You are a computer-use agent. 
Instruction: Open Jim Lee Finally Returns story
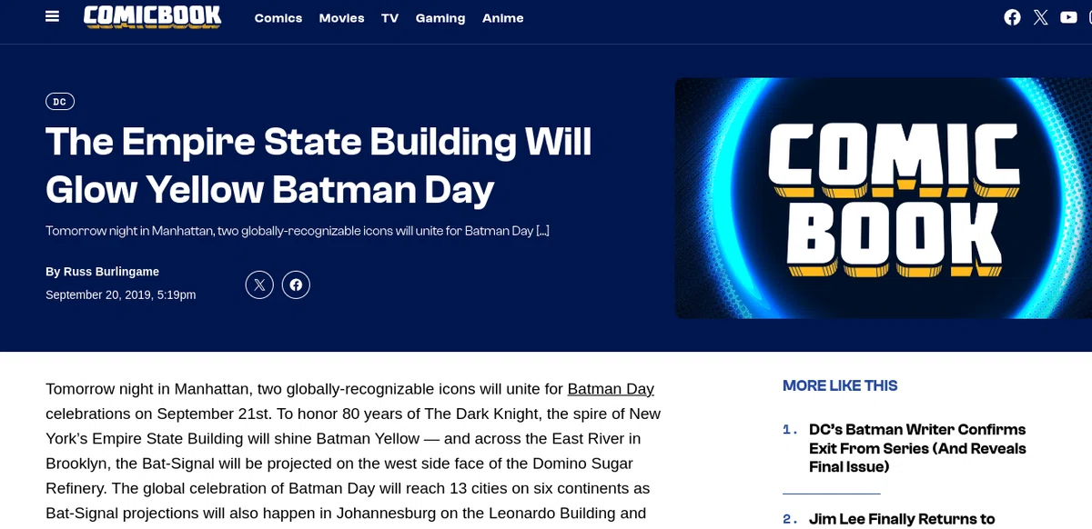tap(902, 519)
